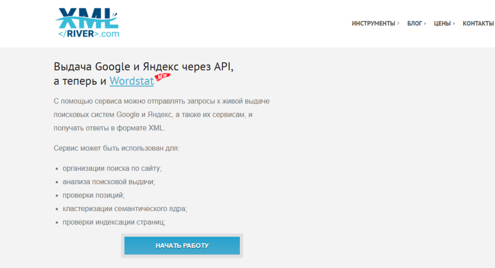This screenshot has width=495, height=268.
Task: Select list item 'анализа поисковой выдачи;'
Action: pos(109,182)
